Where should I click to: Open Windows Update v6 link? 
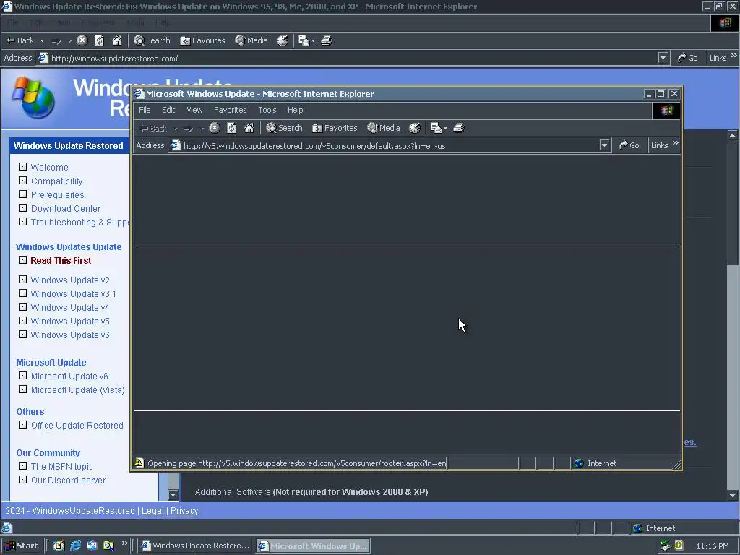pos(70,335)
